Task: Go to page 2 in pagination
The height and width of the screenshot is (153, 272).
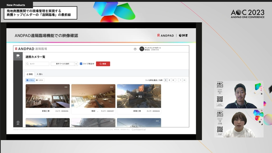Action: [x=169, y=80]
